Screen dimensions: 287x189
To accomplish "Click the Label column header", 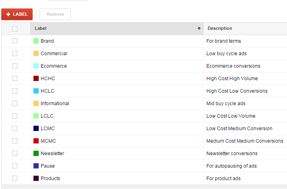I will click(x=40, y=29).
